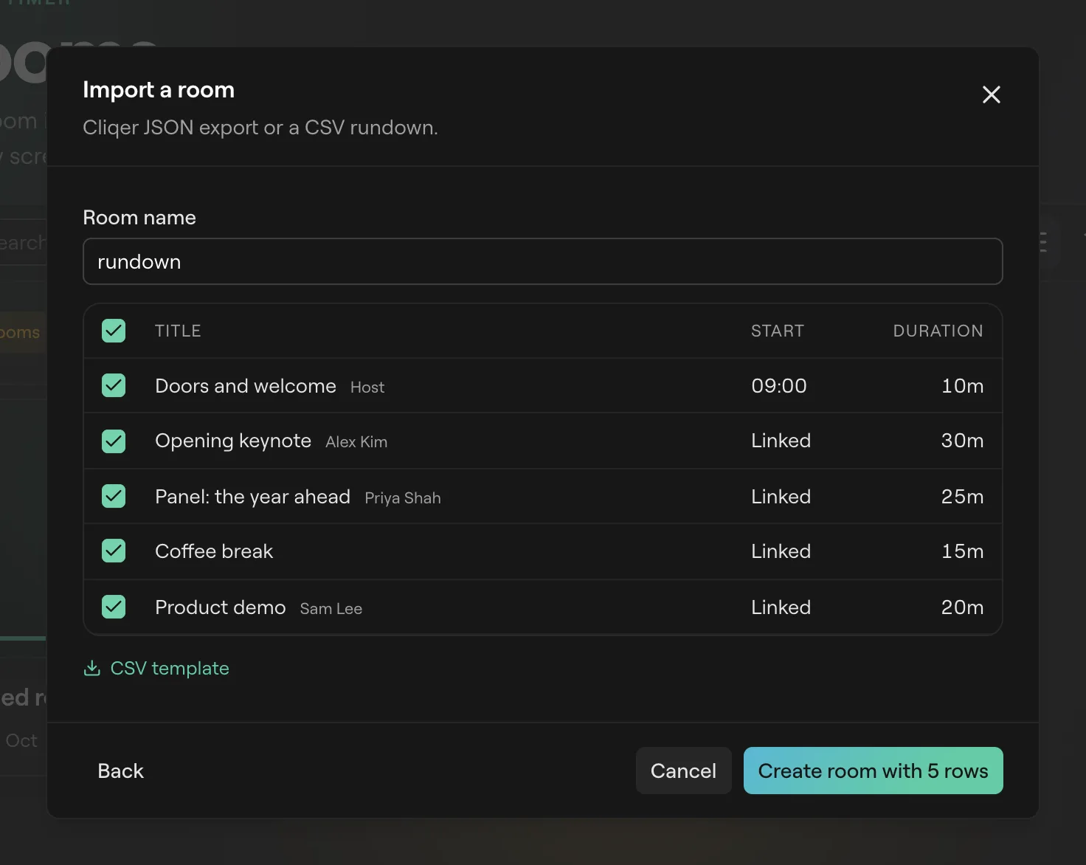1086x865 pixels.
Task: Click the DURATION column header
Action: pos(938,331)
